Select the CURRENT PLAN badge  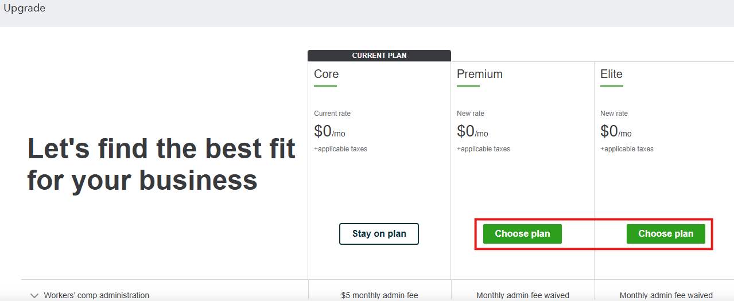pos(379,56)
